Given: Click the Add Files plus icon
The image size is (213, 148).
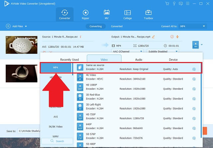Looking at the screenshot, I should 8,26.
